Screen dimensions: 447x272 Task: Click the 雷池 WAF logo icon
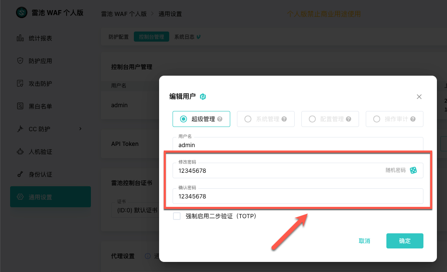[x=21, y=13]
